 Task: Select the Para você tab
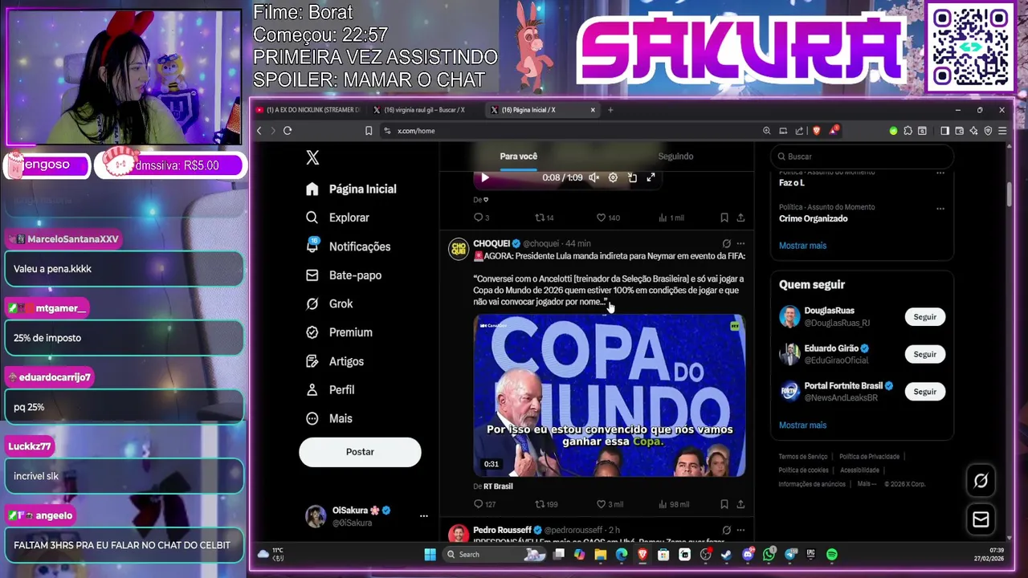(518, 157)
